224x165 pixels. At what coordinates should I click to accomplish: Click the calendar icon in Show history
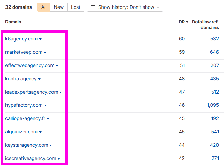click(x=93, y=7)
